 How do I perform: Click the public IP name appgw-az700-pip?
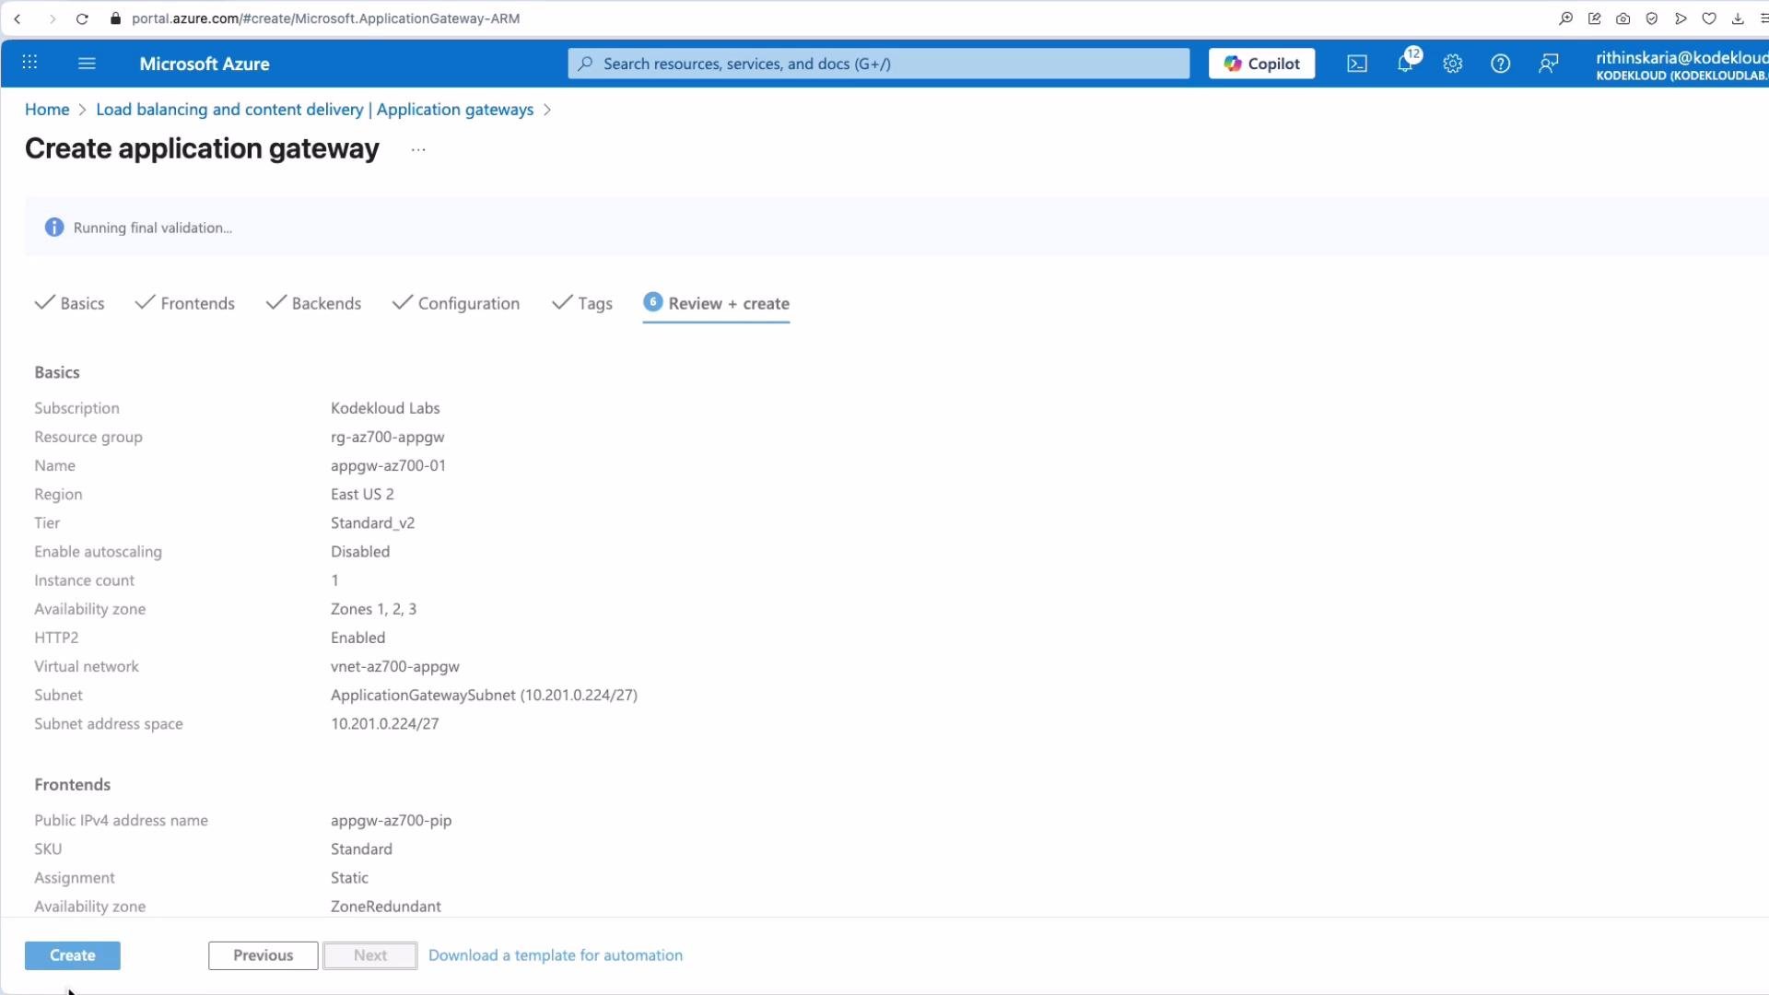pyautogui.click(x=392, y=820)
